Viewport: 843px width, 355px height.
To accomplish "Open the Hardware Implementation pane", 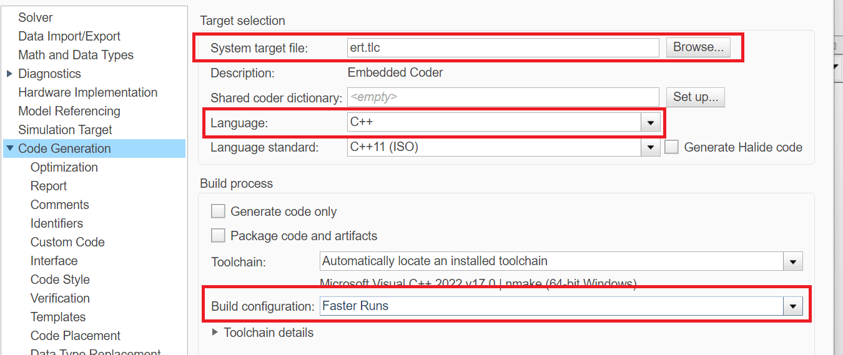I will pyautogui.click(x=87, y=92).
